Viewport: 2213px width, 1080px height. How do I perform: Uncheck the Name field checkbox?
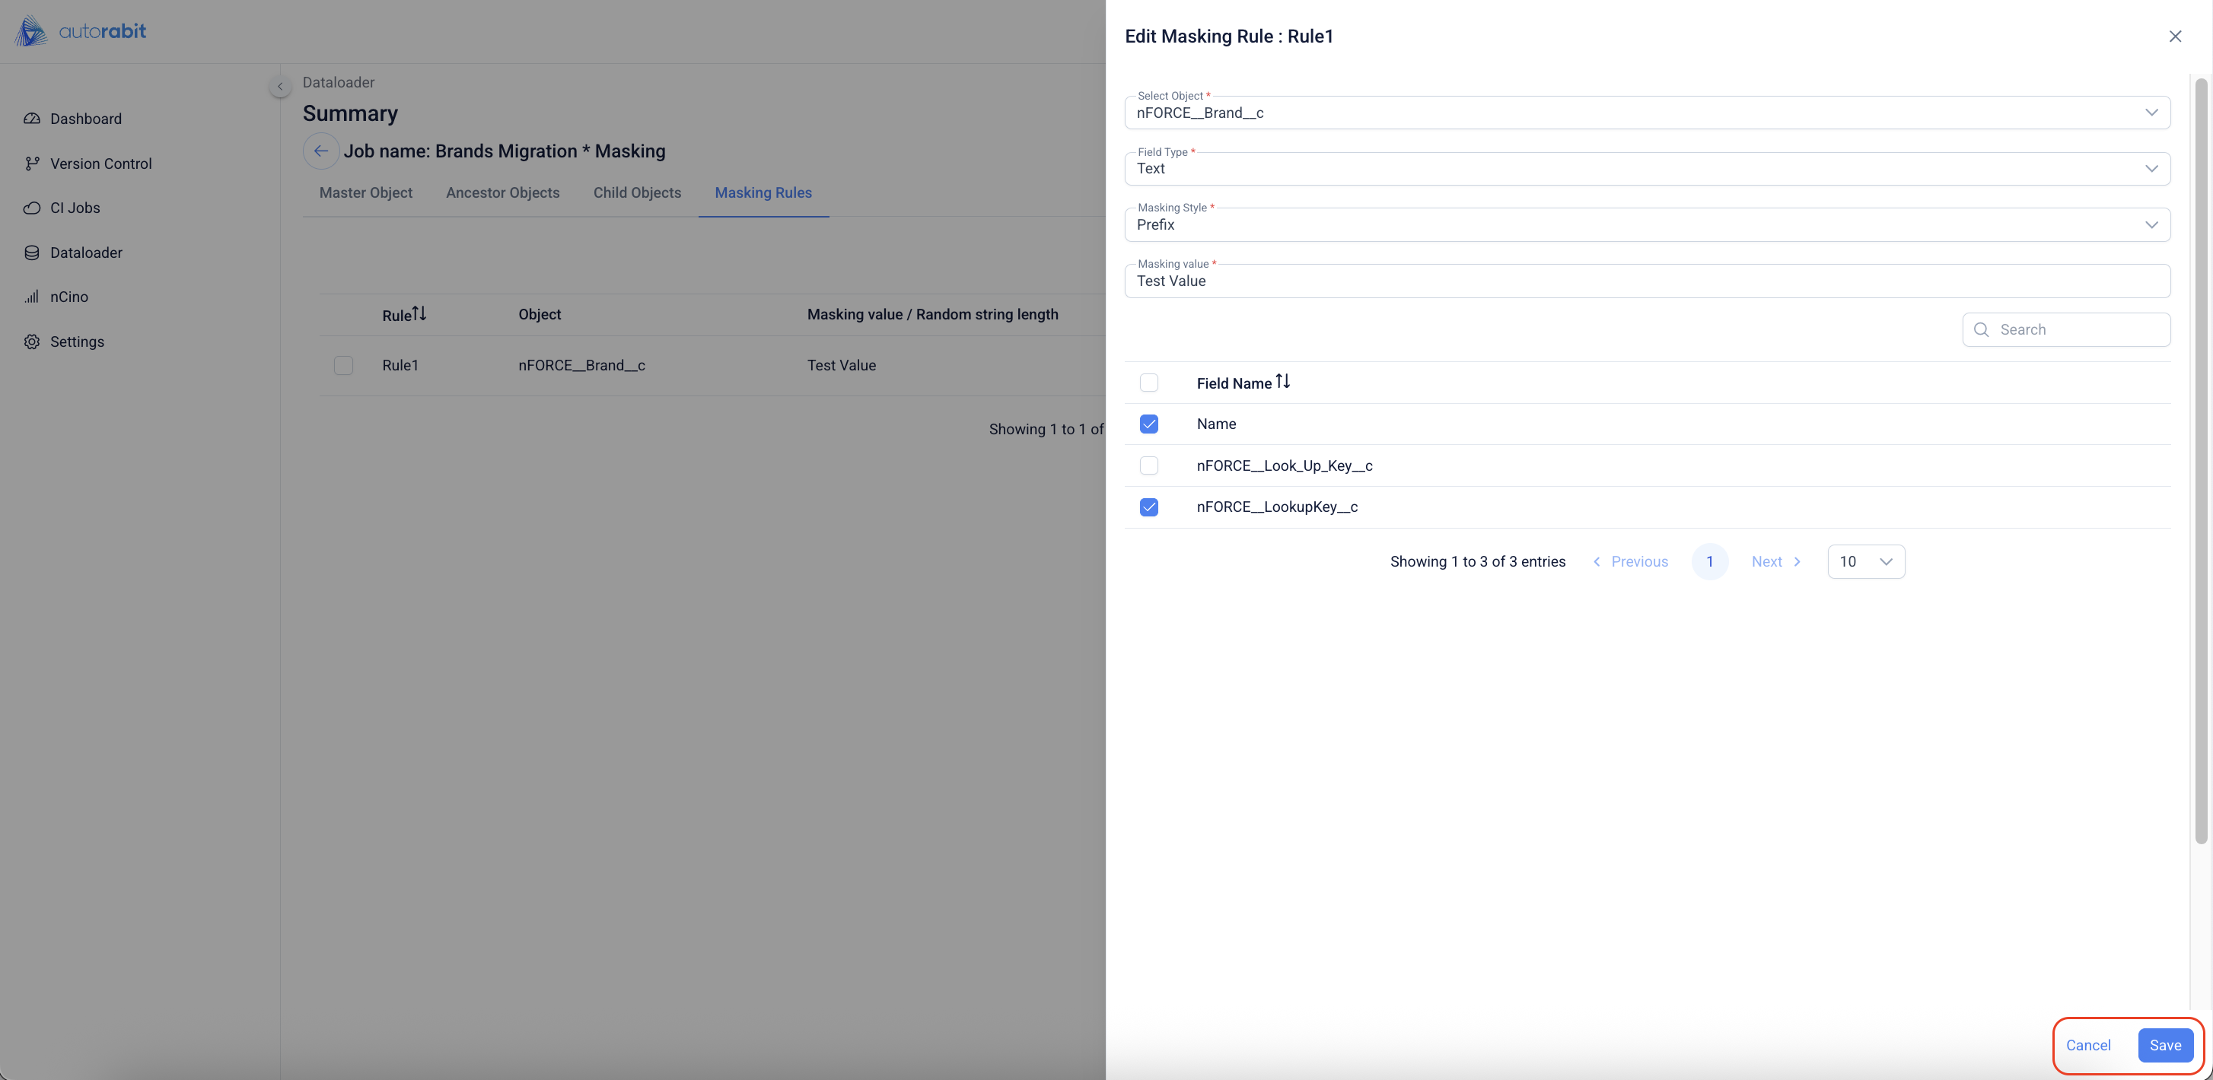(1148, 424)
